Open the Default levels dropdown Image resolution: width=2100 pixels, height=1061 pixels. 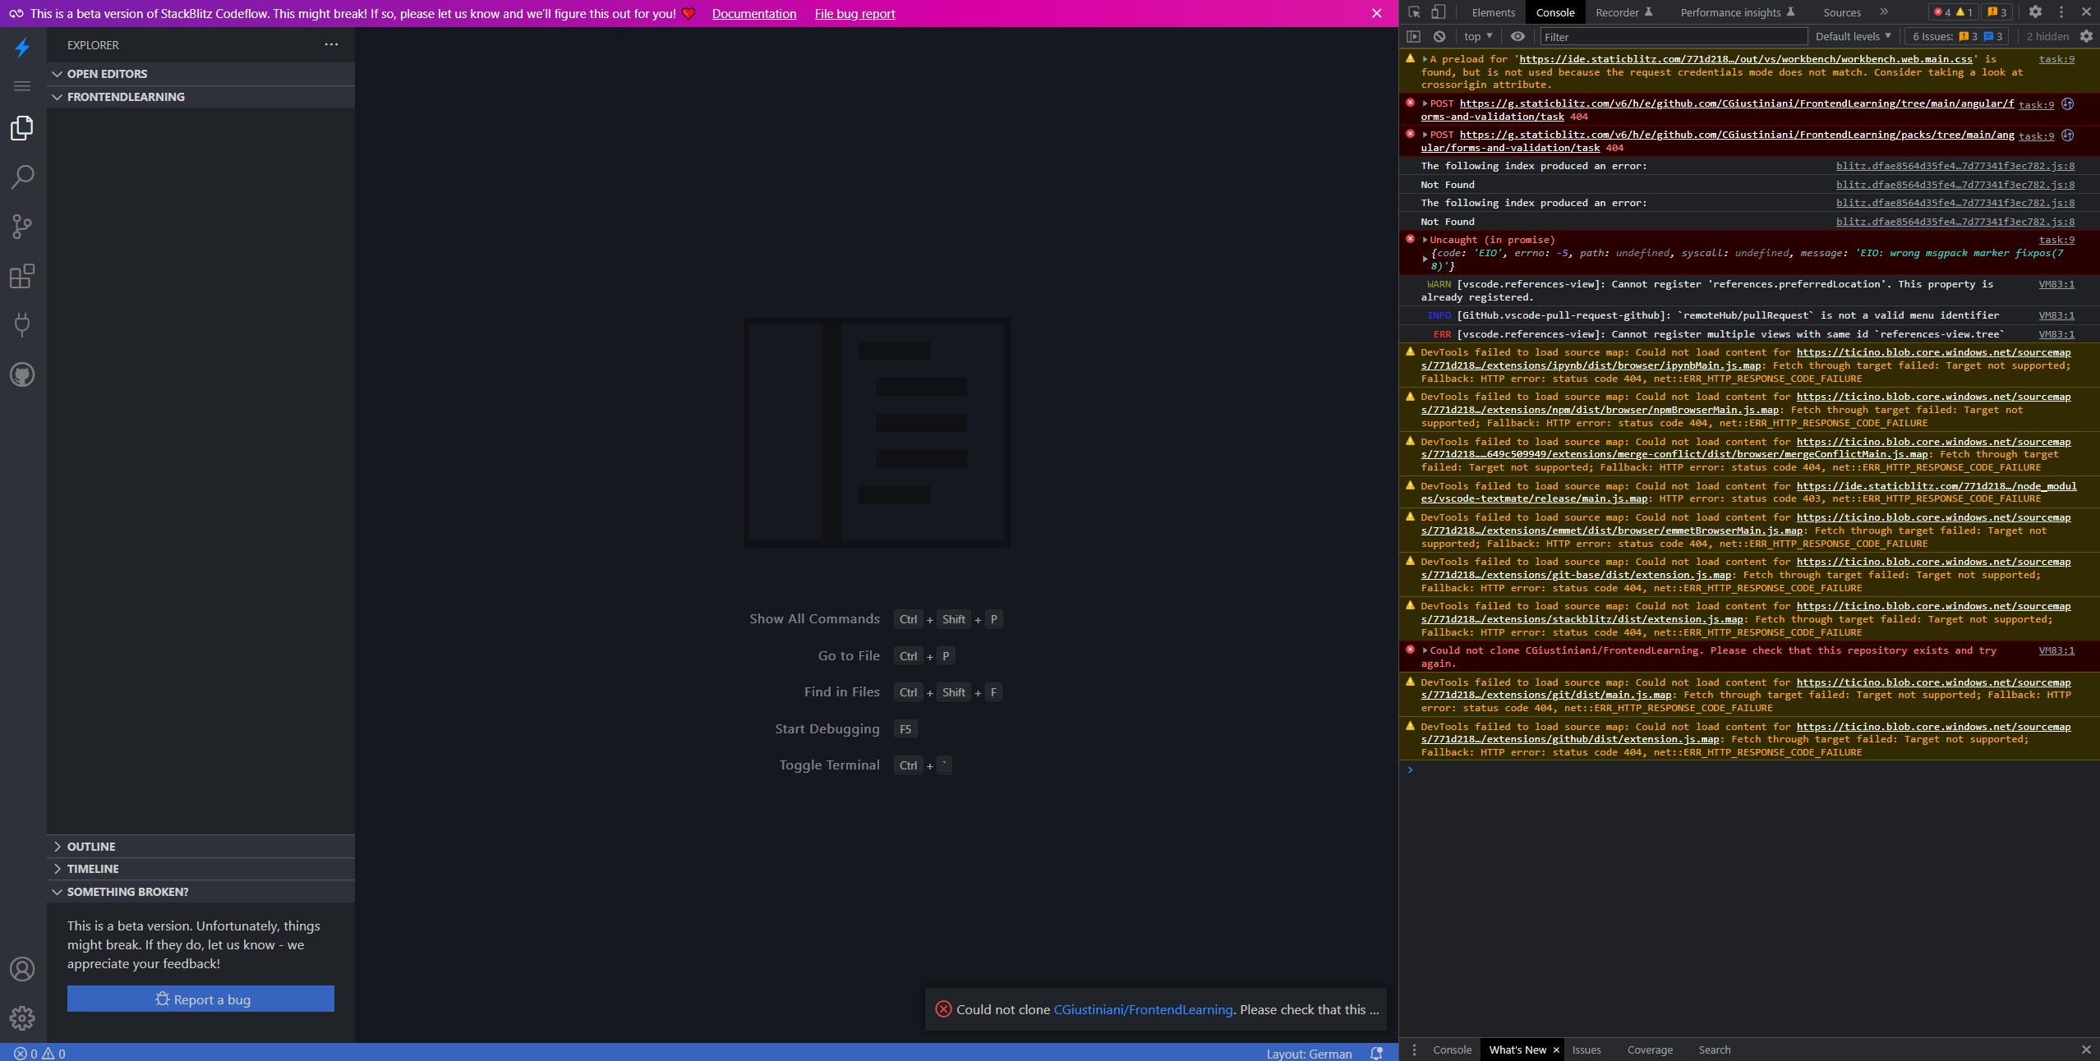pos(1854,36)
